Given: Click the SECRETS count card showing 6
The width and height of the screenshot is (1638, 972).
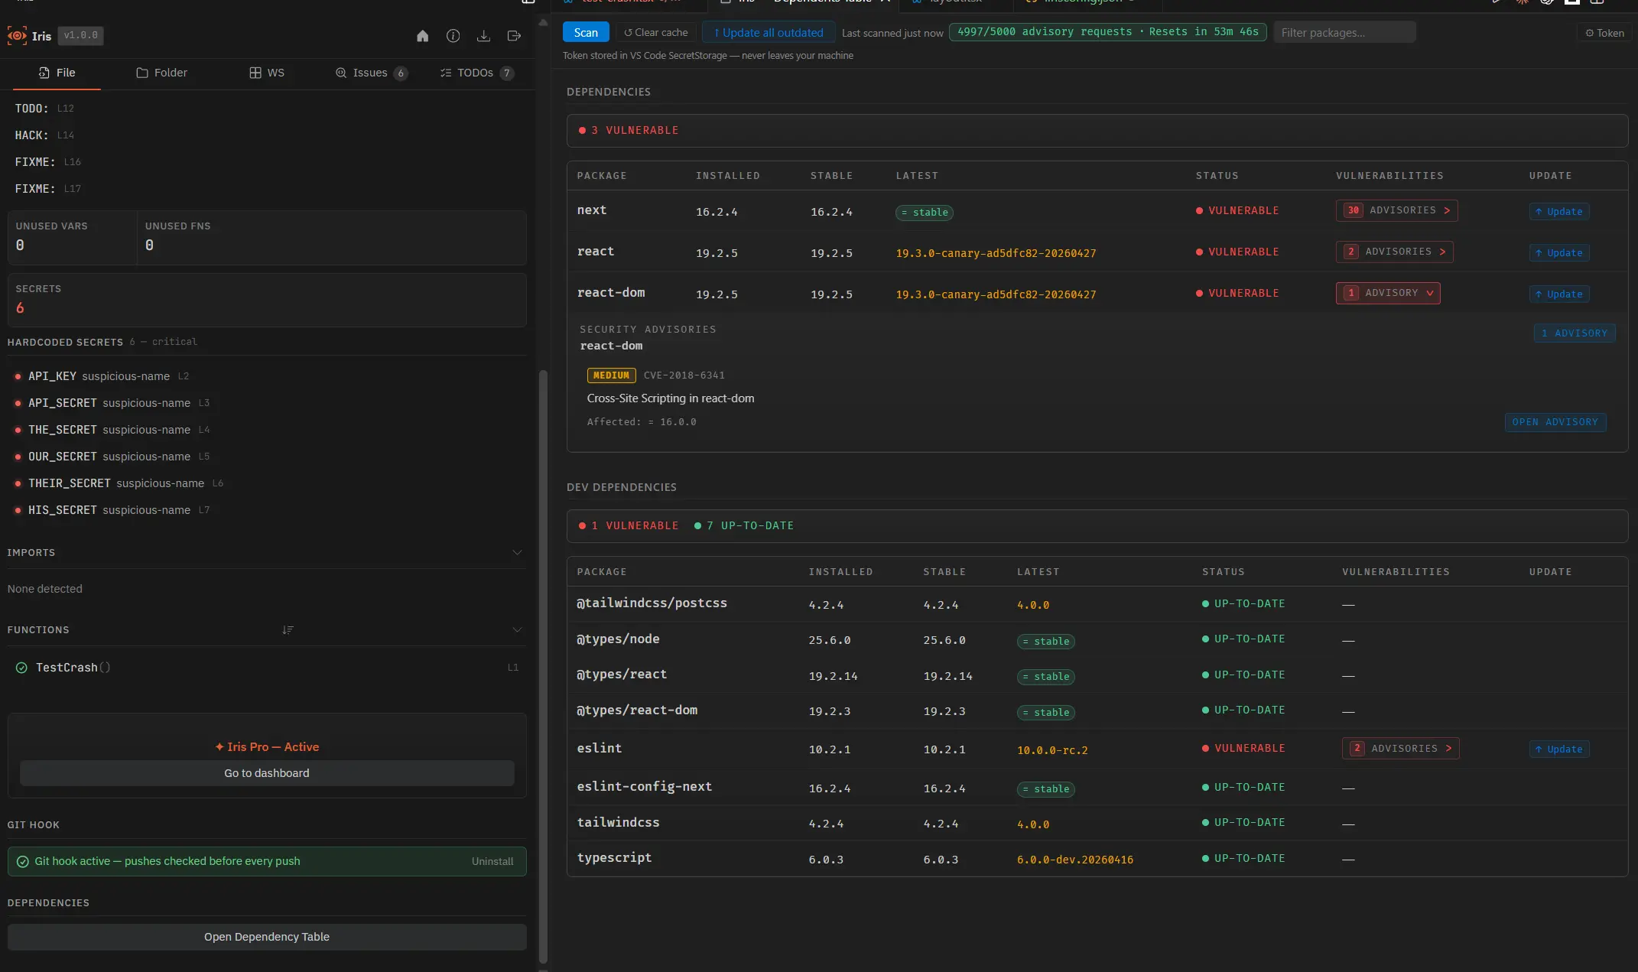Looking at the screenshot, I should click(267, 300).
